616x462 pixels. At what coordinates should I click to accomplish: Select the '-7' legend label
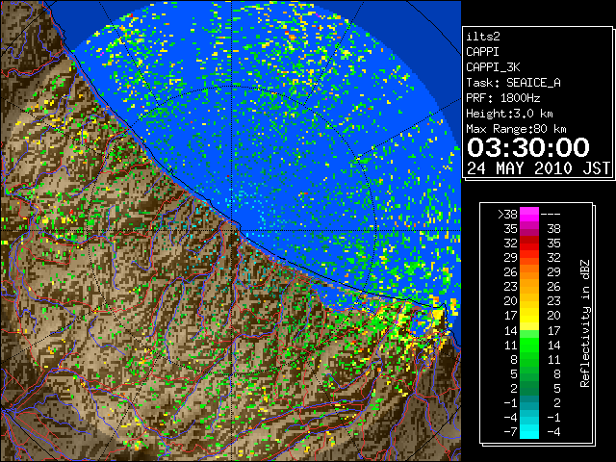point(510,432)
